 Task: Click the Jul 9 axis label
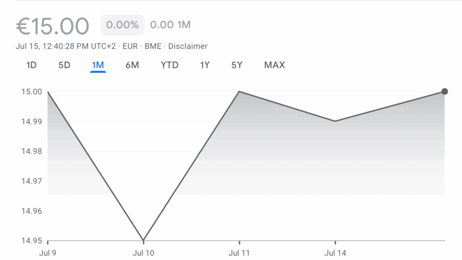(48, 253)
